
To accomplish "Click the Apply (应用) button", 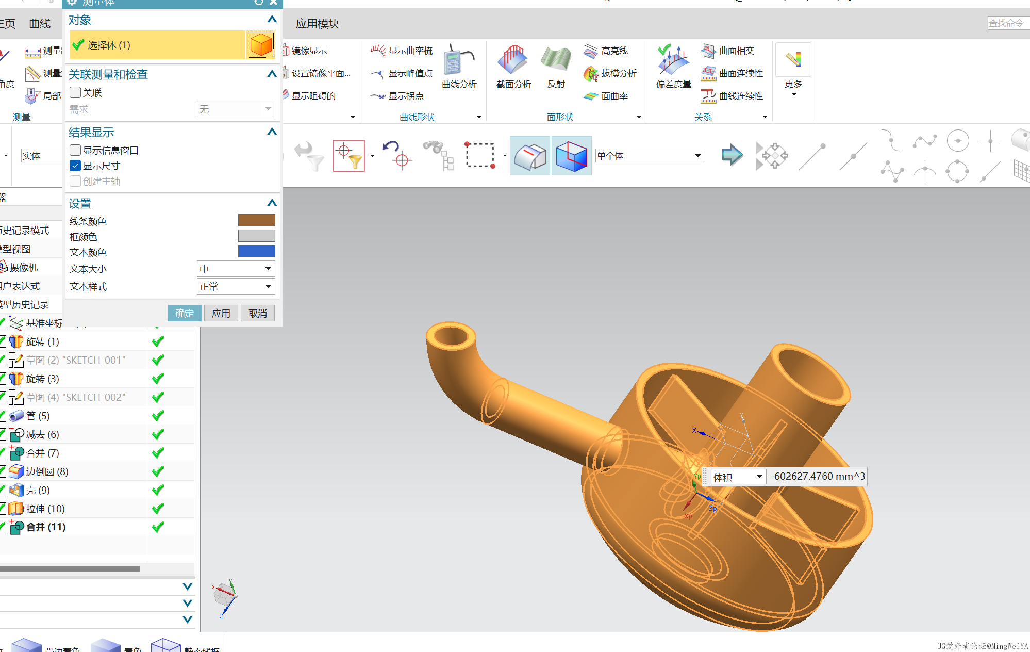I will pos(221,313).
